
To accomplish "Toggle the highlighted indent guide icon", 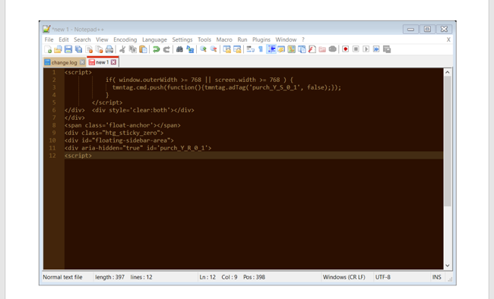I will (x=271, y=49).
